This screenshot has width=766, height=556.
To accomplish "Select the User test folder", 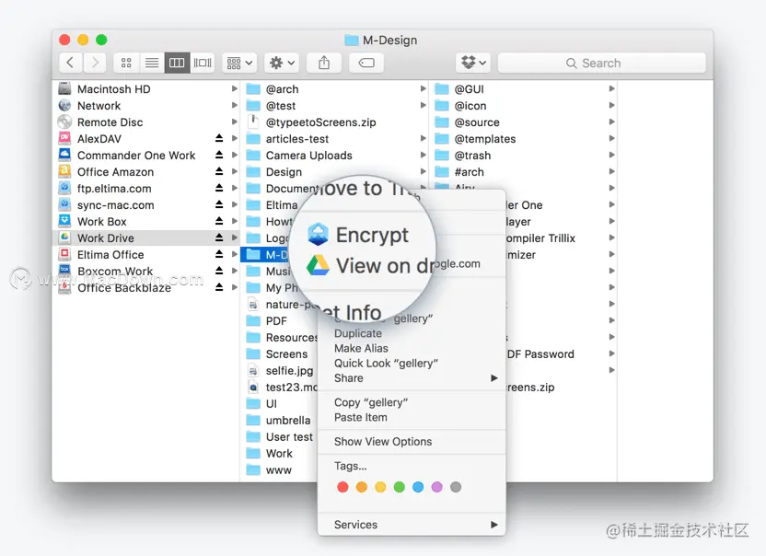I will click(x=280, y=437).
